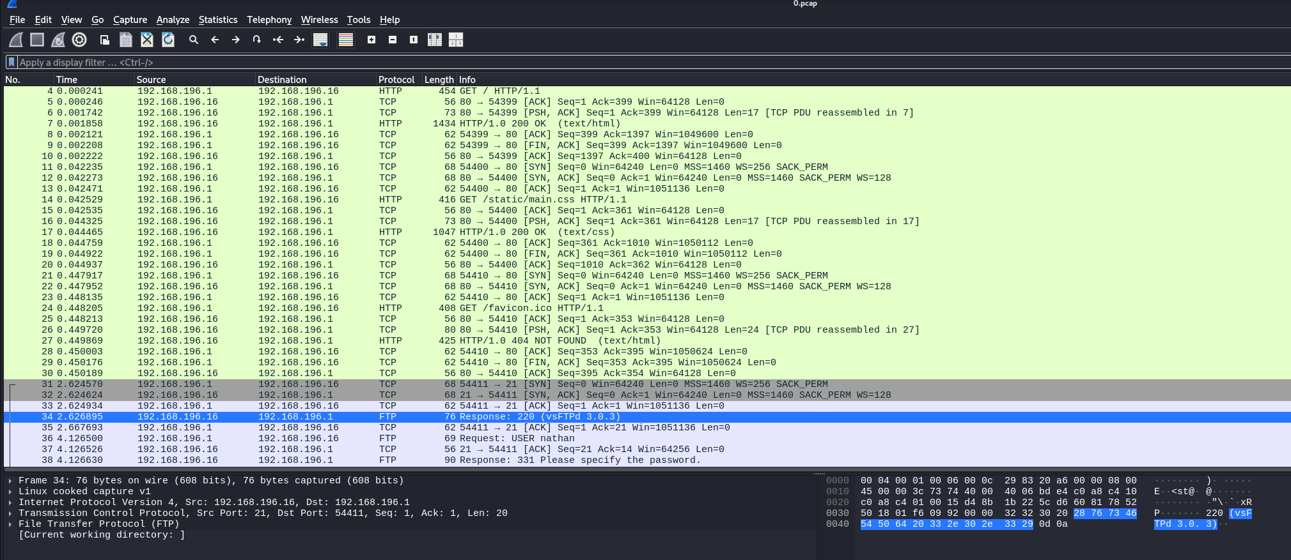Save this capture file
This screenshot has width=1291, height=560.
(x=126, y=40)
